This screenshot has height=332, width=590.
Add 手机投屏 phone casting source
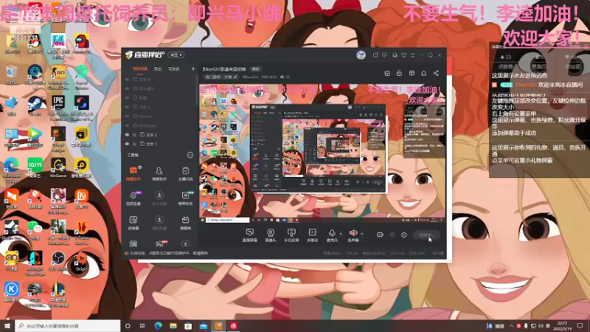click(x=291, y=235)
